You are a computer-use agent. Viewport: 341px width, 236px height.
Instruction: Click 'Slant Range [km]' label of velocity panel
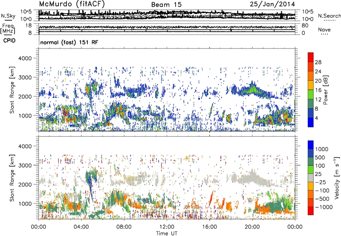[12, 178]
